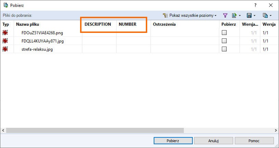The width and height of the screenshot is (279, 148).
Task: Expand the copy icon dropdown arrow
Action: coord(271,15)
